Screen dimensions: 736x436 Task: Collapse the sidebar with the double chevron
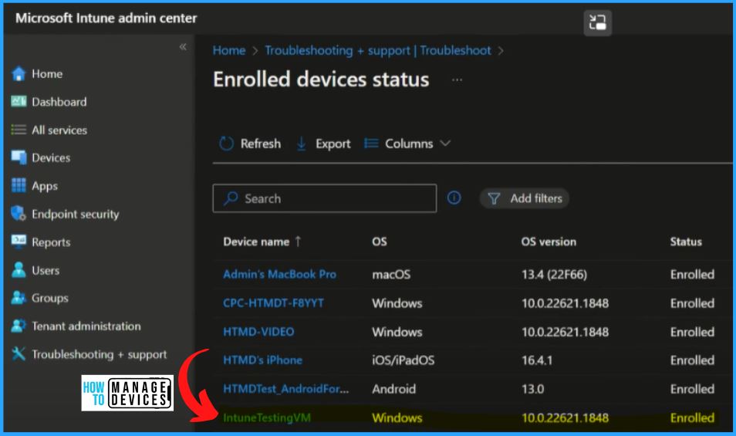click(x=183, y=46)
